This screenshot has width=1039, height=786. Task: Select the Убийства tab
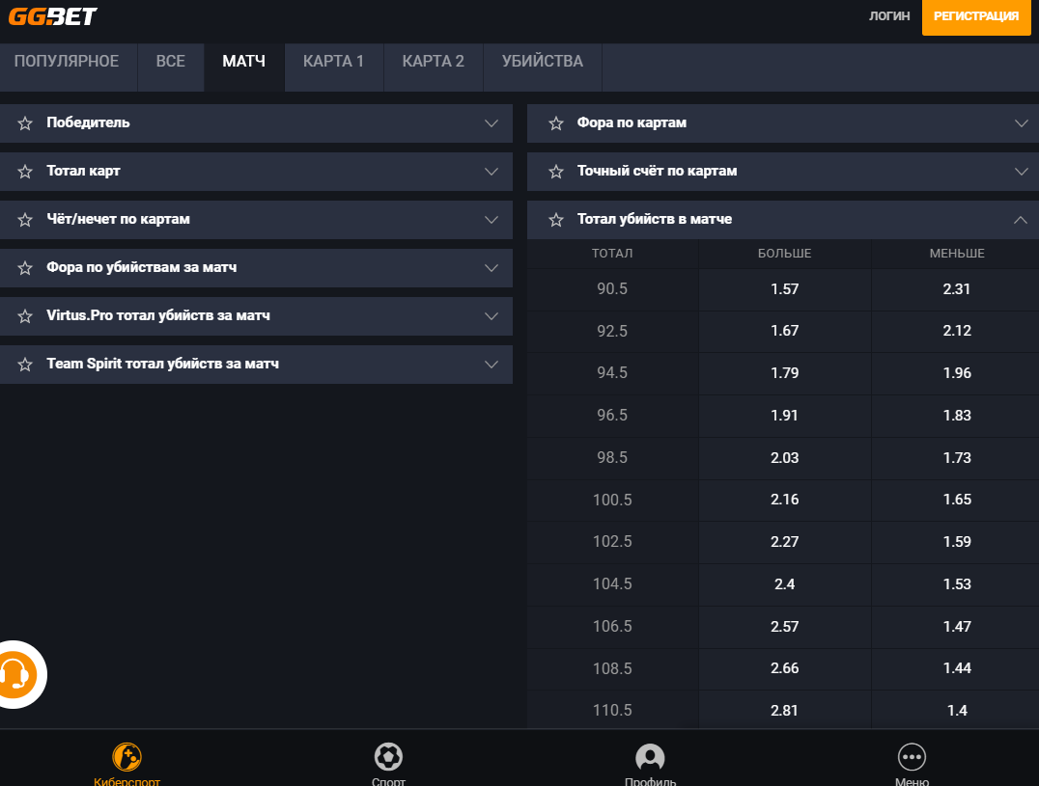point(542,62)
